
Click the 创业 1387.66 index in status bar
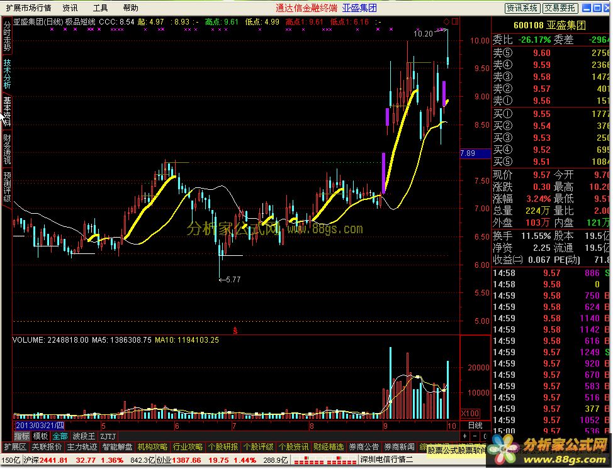(179, 460)
